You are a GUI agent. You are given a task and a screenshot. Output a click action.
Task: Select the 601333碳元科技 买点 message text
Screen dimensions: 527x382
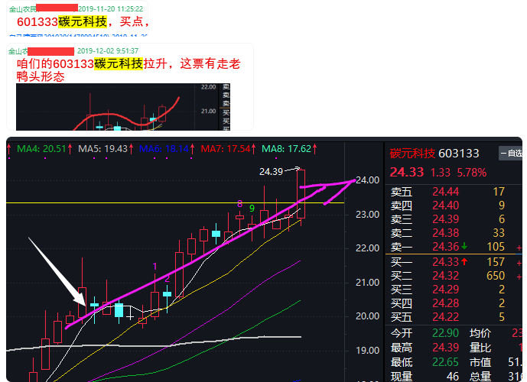click(x=83, y=22)
